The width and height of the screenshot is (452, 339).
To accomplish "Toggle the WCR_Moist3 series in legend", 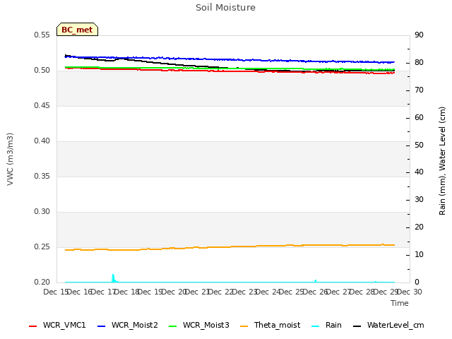I will [199, 326].
